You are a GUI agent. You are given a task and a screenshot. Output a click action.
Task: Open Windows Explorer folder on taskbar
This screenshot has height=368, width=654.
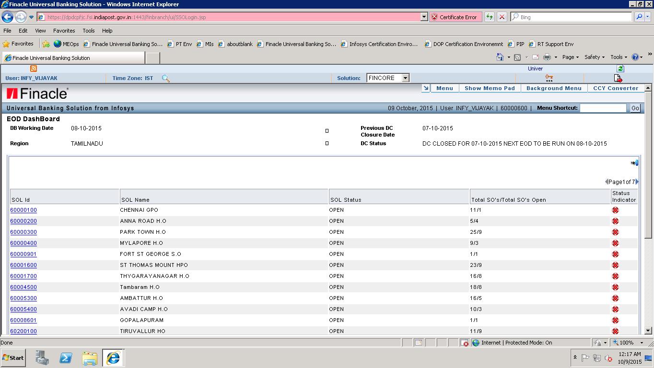[90, 358]
